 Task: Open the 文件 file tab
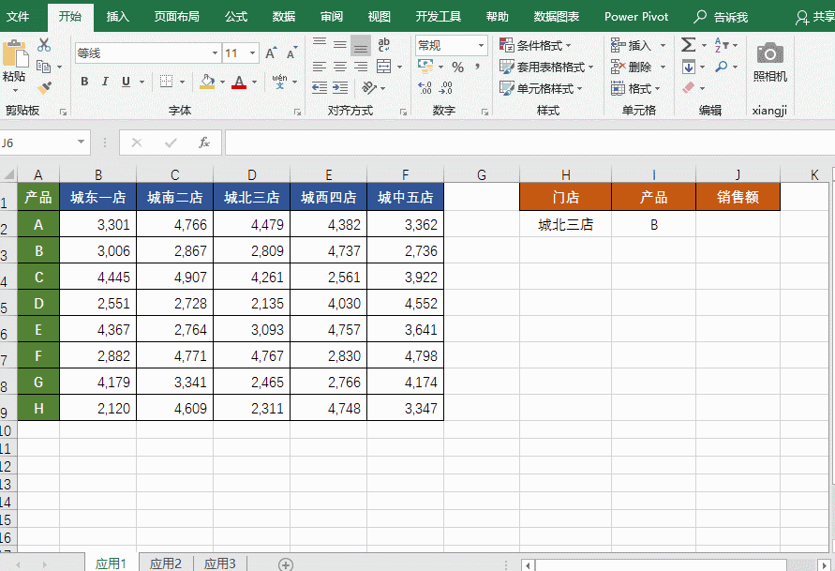pos(18,17)
